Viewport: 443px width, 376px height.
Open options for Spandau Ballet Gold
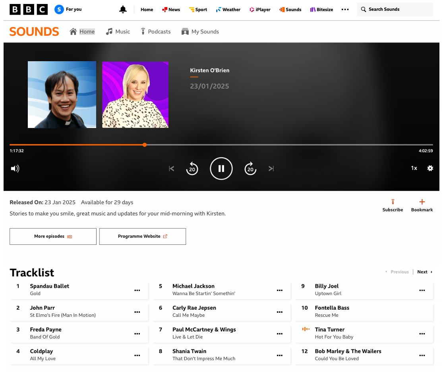[137, 290]
